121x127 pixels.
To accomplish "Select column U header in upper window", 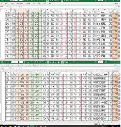I will click(21, 9).
